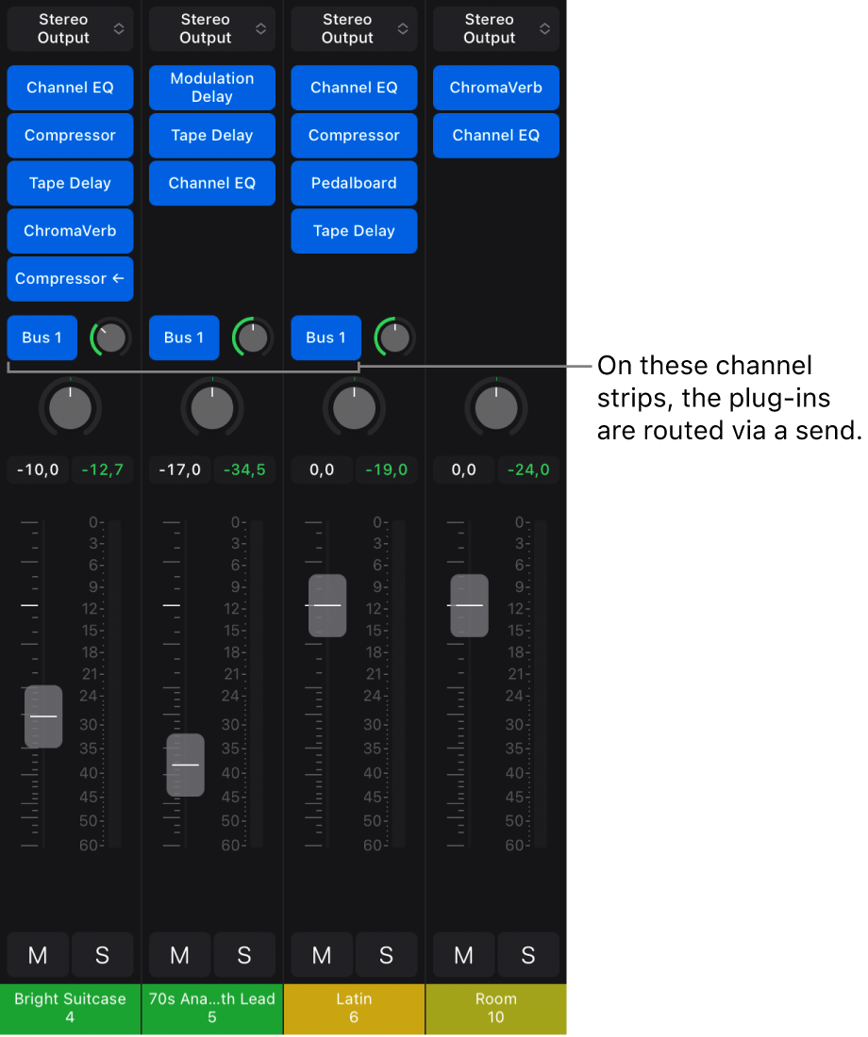
Task: Open Modulation Delay plug-in
Action: pos(212,88)
